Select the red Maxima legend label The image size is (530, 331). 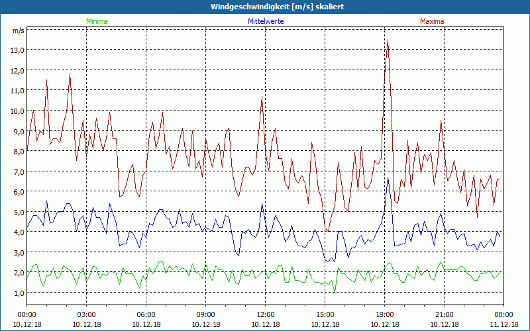click(432, 21)
